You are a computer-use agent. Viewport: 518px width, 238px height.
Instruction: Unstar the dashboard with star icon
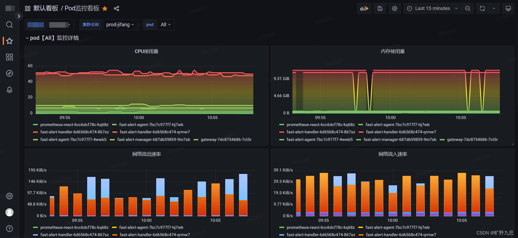point(105,8)
